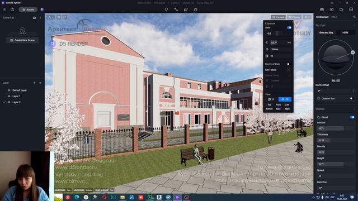Switch to Right view
Image resolution: width=358 pixels, height=201 pixels.
287,109
